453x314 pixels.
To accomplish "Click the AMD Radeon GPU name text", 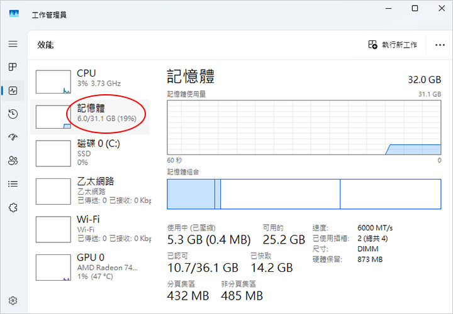I will (x=107, y=268).
